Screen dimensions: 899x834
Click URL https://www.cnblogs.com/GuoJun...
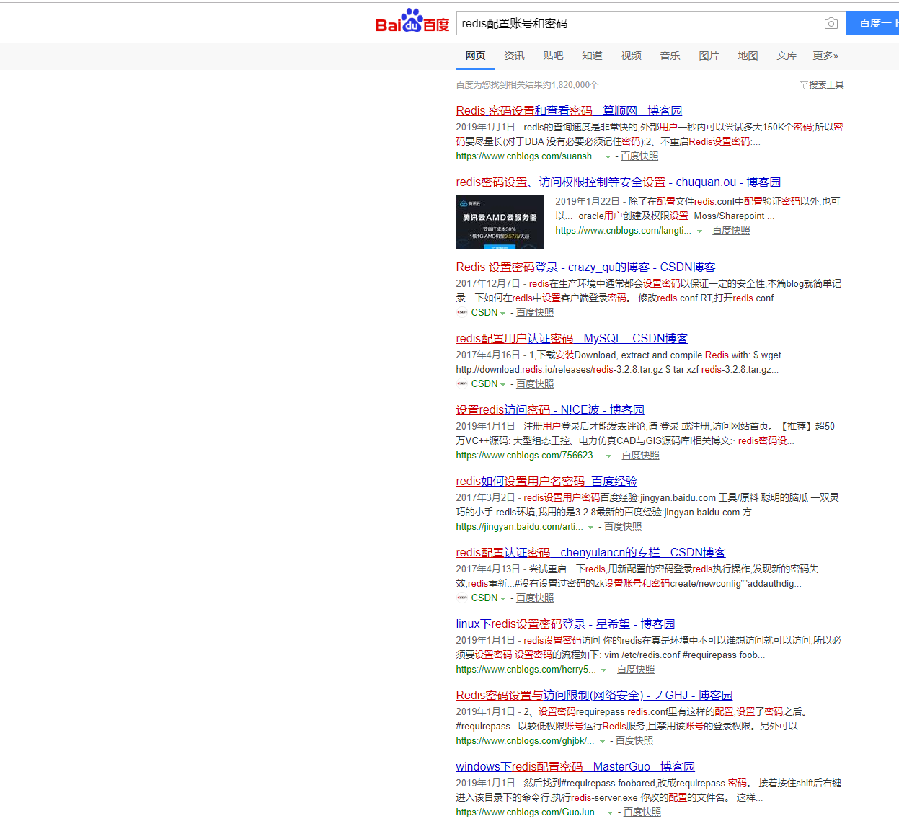tap(529, 812)
